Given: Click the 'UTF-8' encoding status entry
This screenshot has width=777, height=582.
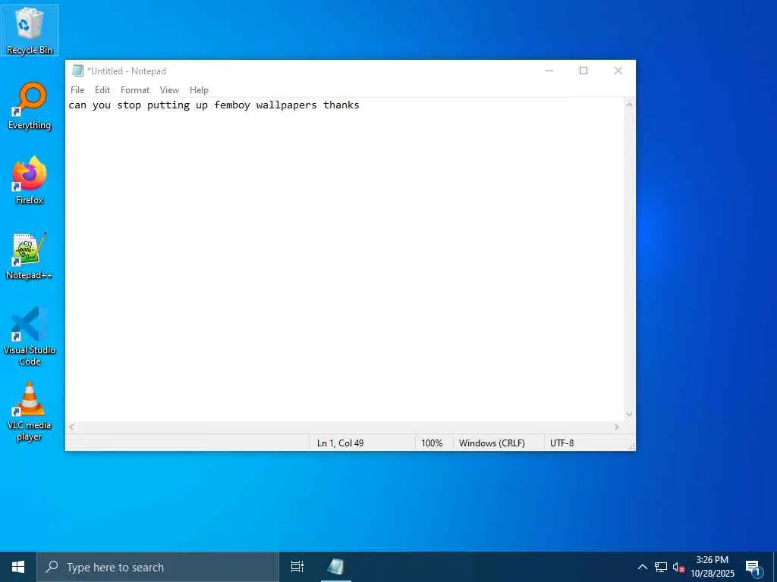Looking at the screenshot, I should click(x=562, y=443).
